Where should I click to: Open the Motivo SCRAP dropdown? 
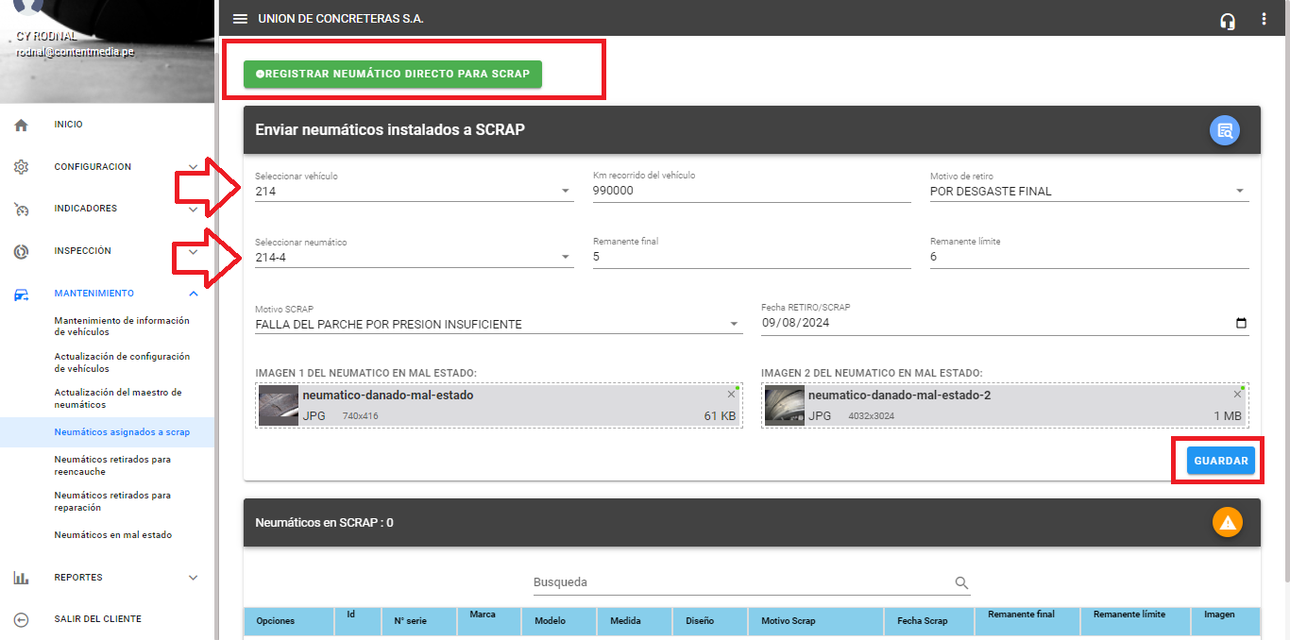coord(734,324)
